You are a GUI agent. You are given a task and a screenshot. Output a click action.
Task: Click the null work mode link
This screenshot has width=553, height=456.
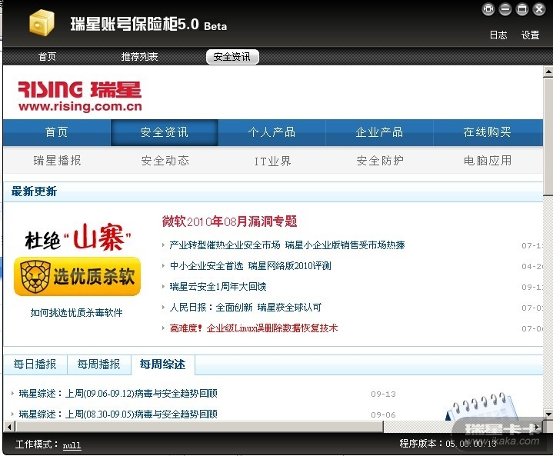click(x=72, y=445)
